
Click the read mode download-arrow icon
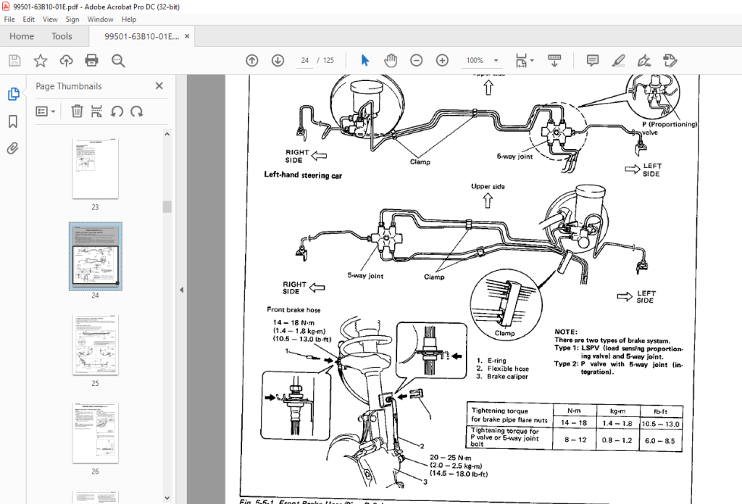pyautogui.click(x=554, y=61)
